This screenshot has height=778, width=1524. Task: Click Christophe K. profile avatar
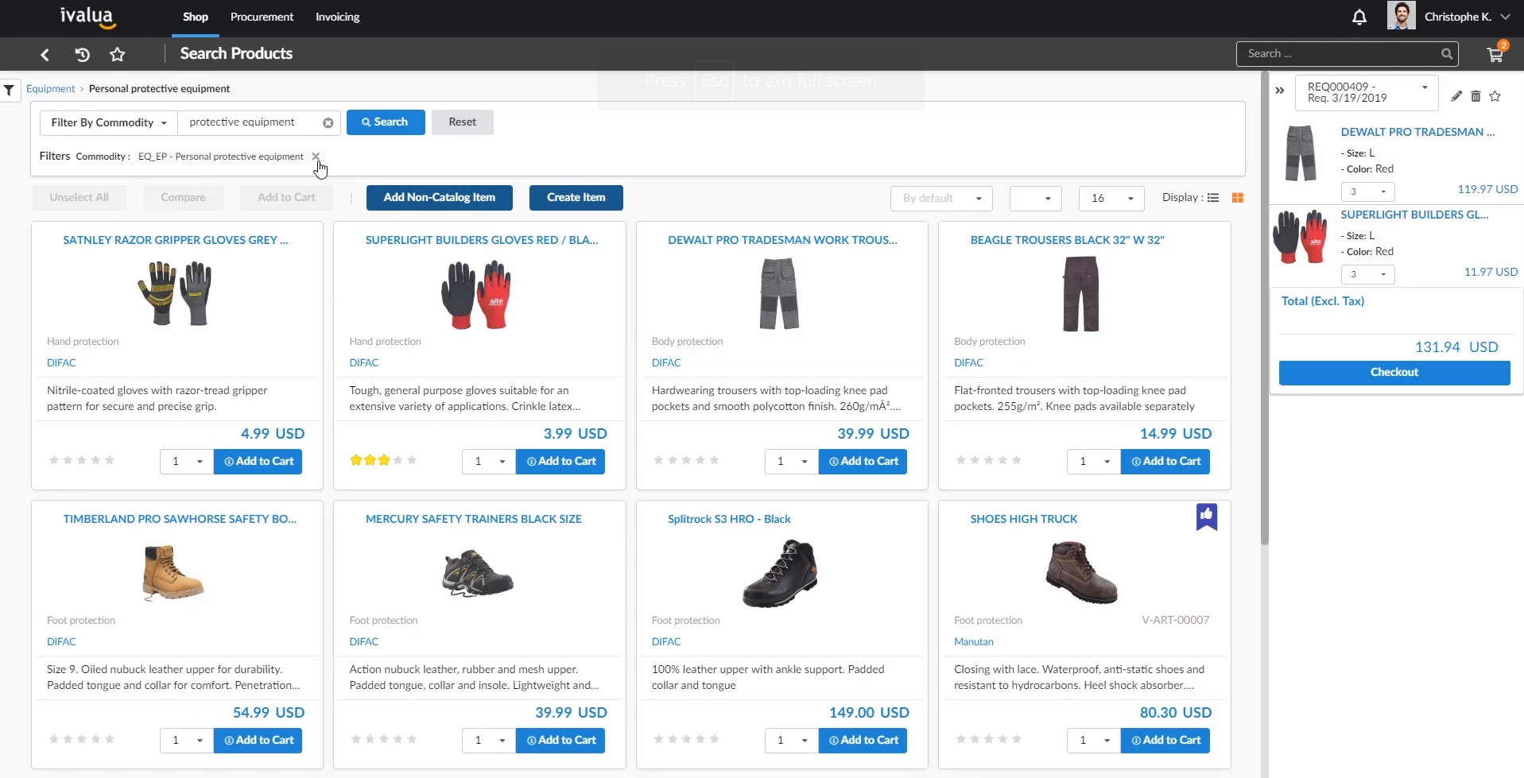[1401, 16]
